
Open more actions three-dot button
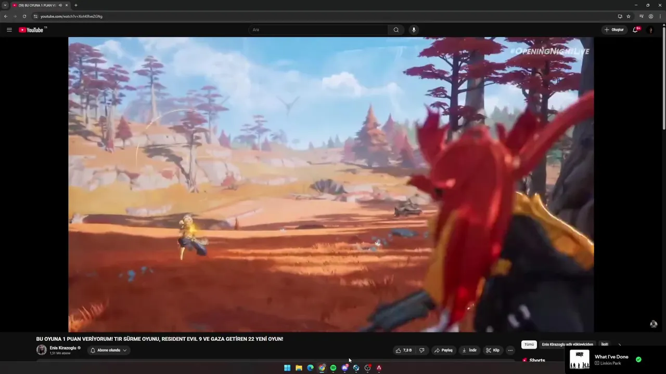pyautogui.click(x=510, y=350)
